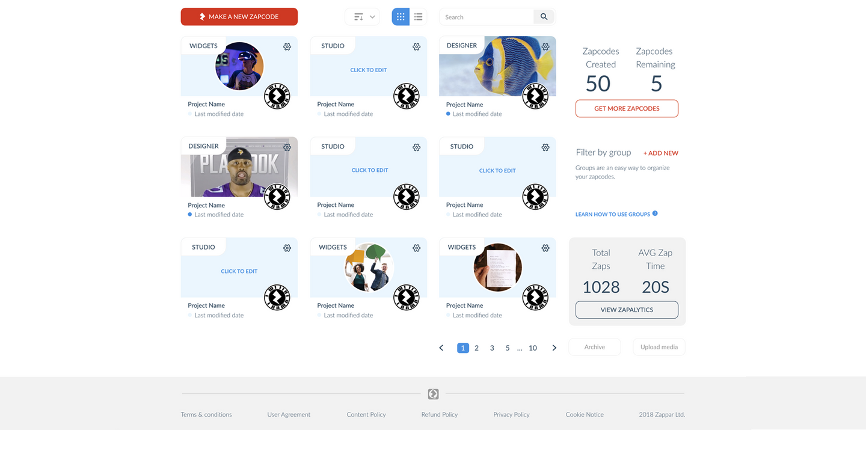Click the VIEW ZAPALYTICS progress panel button

click(x=627, y=310)
